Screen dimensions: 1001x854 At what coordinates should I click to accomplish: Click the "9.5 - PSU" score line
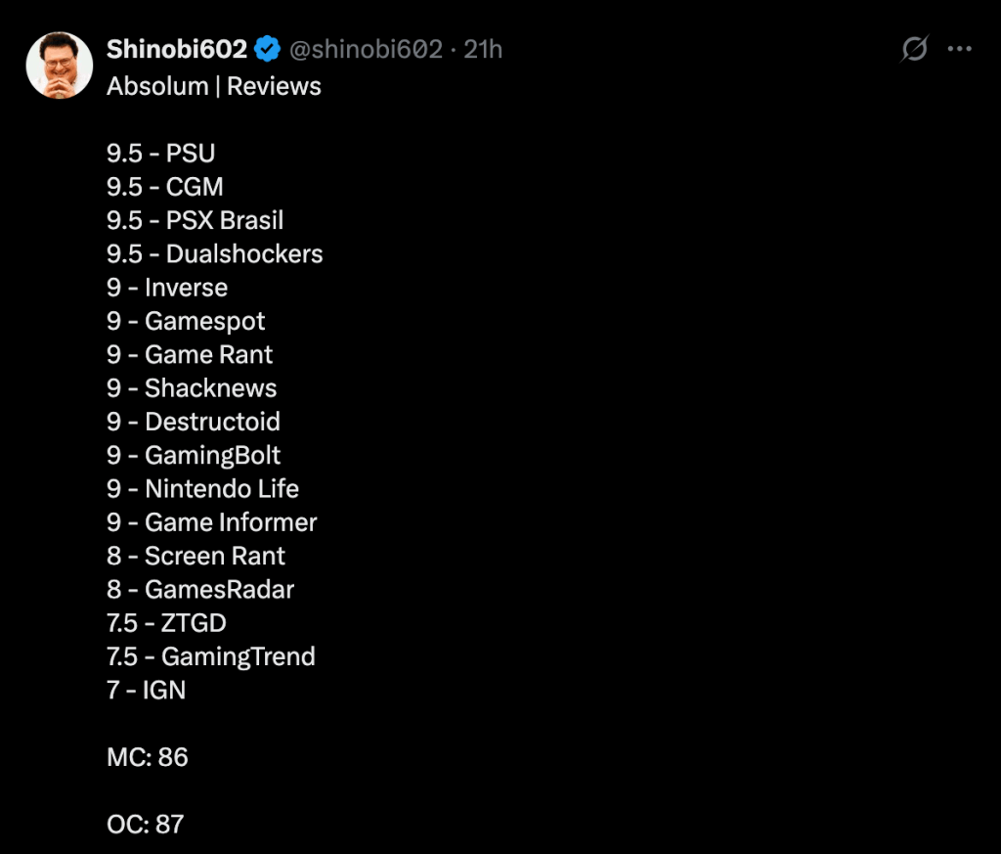pos(160,154)
